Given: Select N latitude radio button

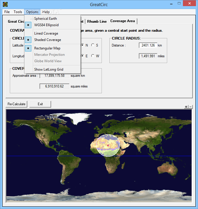Looking at the screenshot, I should [82, 45].
